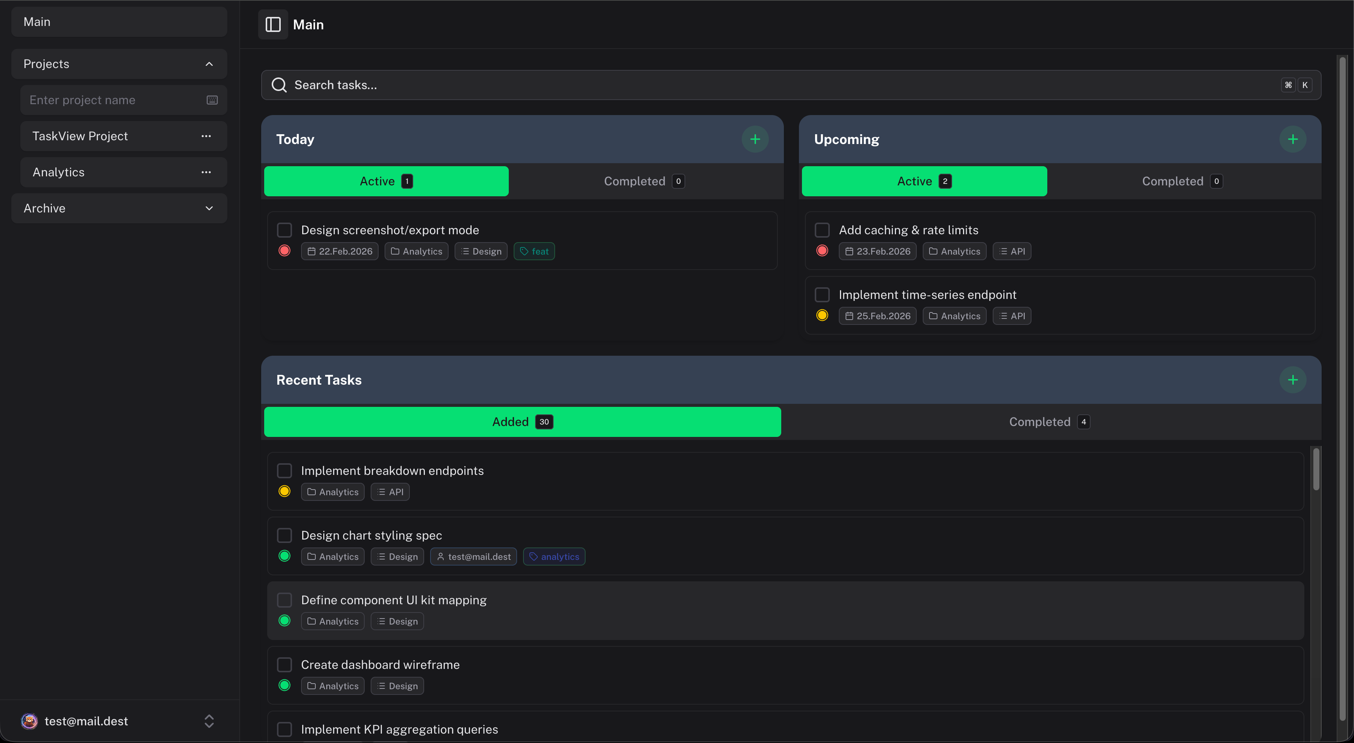Image resolution: width=1354 pixels, height=743 pixels.
Task: Check the Add caching & rate limits checkbox
Action: tap(822, 229)
